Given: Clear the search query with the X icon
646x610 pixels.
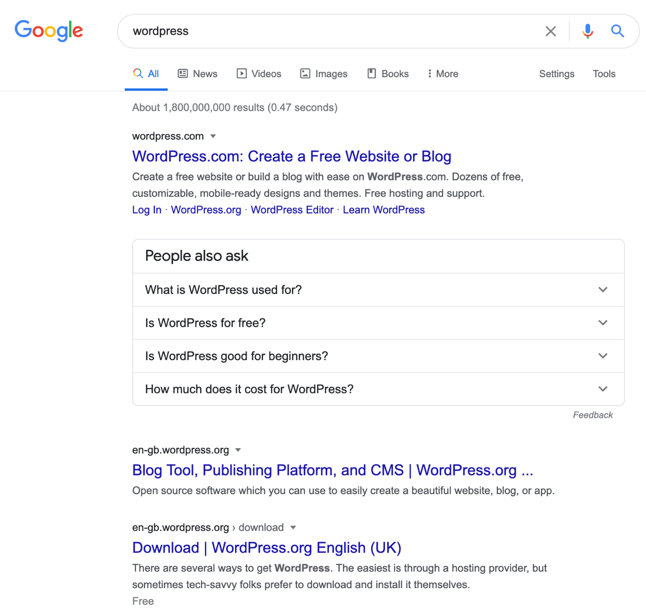Looking at the screenshot, I should click(x=551, y=31).
